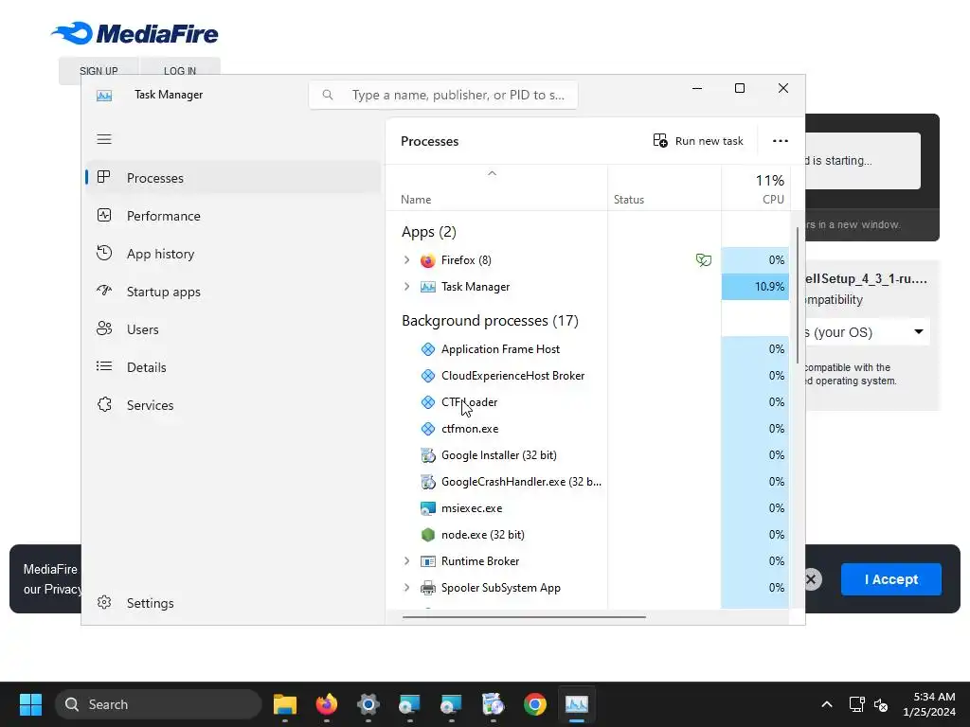
Task: Click the Run new task button
Action: 698,141
